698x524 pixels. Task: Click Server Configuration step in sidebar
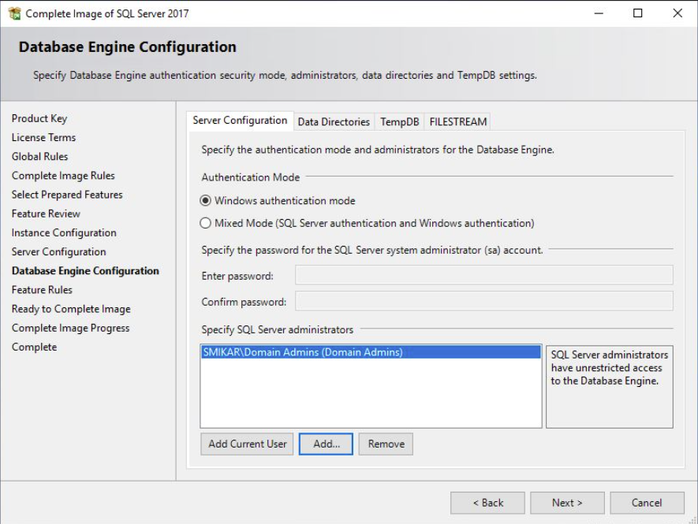pos(59,252)
